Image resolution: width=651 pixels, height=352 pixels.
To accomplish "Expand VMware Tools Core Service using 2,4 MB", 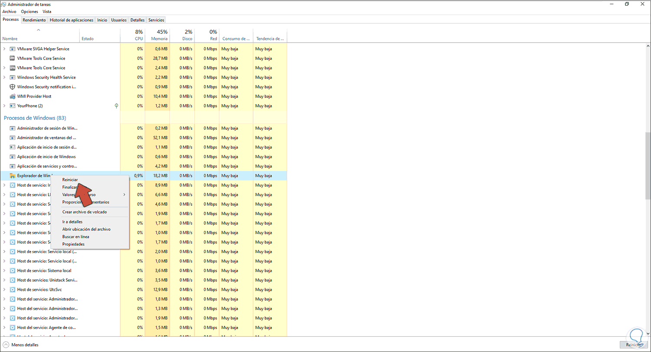I will (x=4, y=68).
